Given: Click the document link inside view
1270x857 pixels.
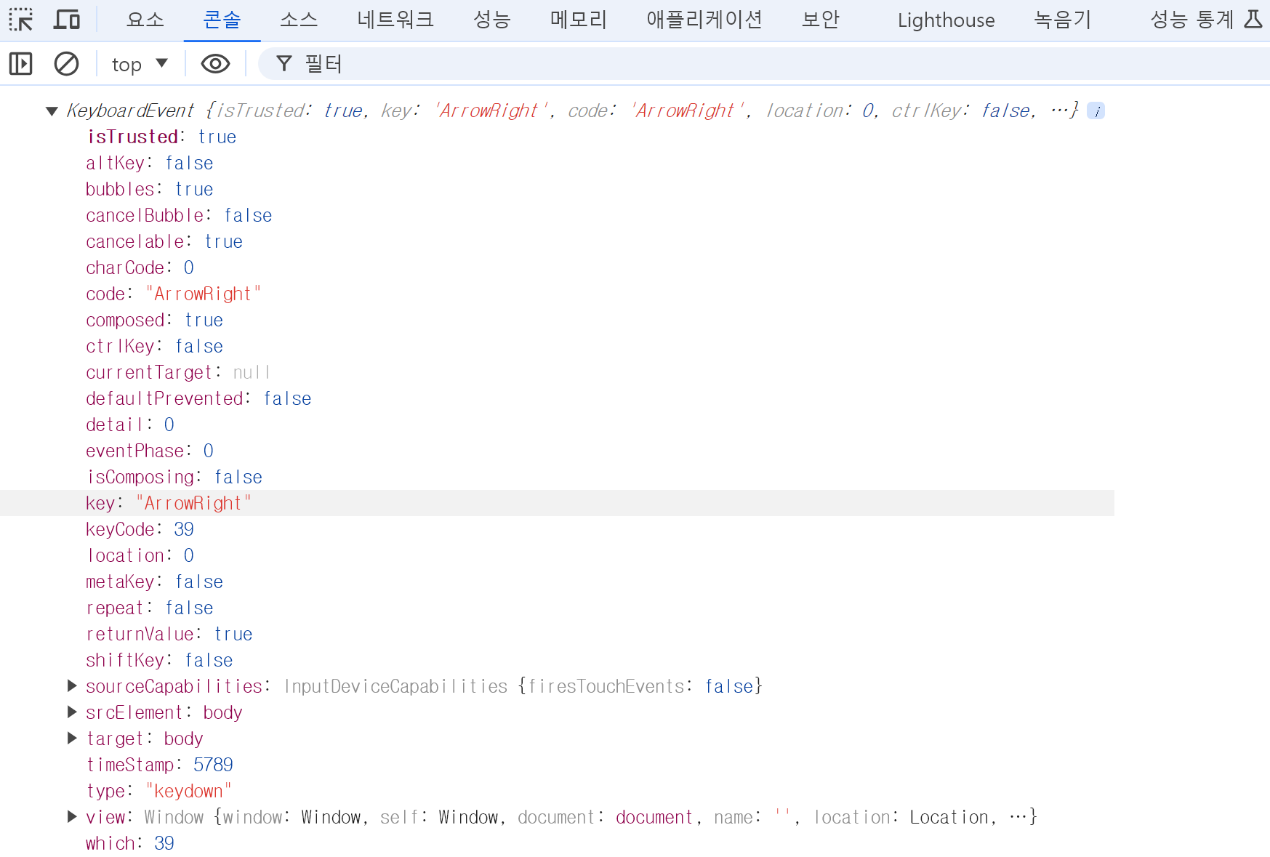Looking at the screenshot, I should click(654, 816).
